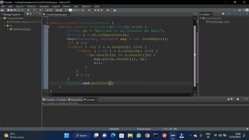Viewport: 249px width, 140px height.
Task: Click the New Java Class toolbar icon
Action: pos(51,10)
